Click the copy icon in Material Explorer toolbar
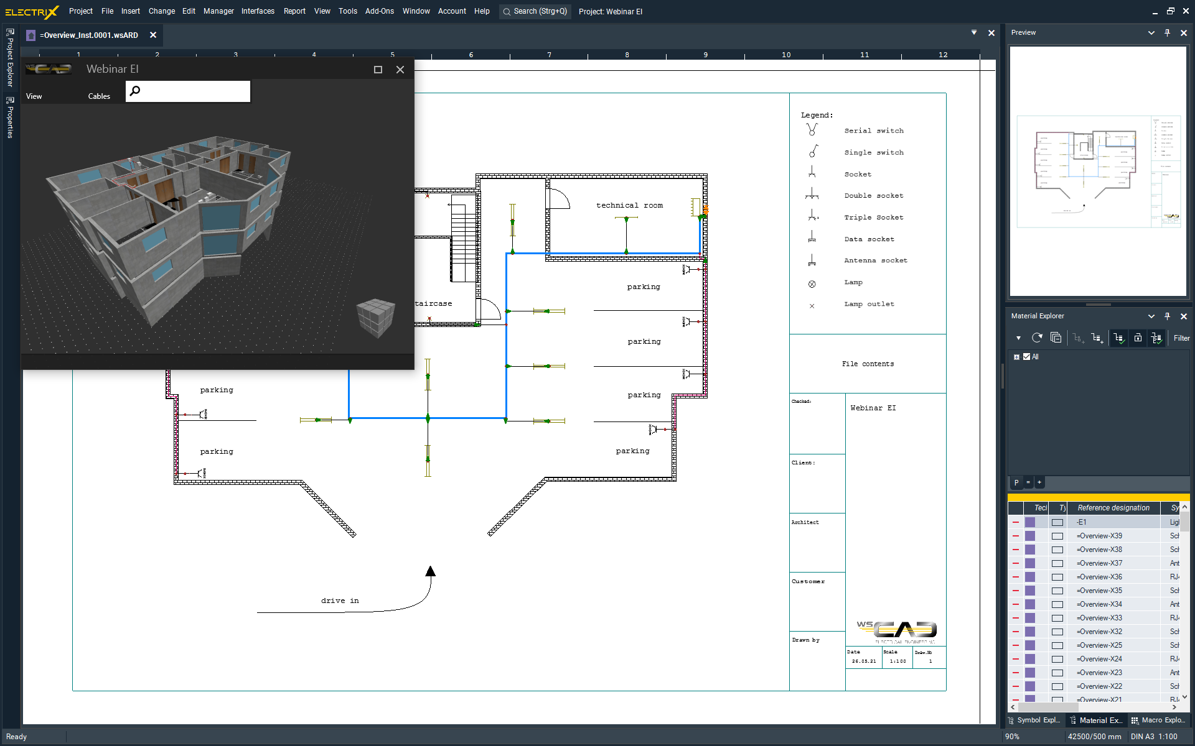 (x=1056, y=338)
